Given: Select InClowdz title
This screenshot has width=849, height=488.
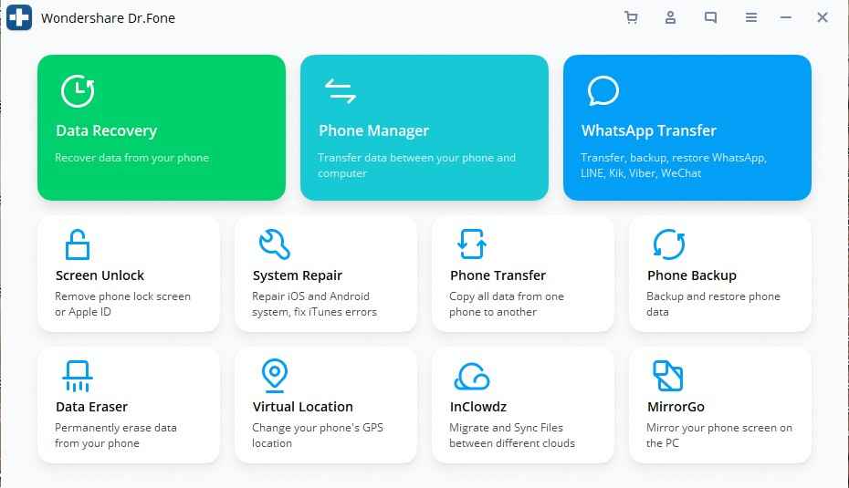Looking at the screenshot, I should (478, 407).
